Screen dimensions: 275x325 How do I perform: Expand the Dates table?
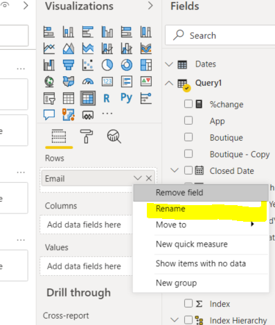pos(169,64)
